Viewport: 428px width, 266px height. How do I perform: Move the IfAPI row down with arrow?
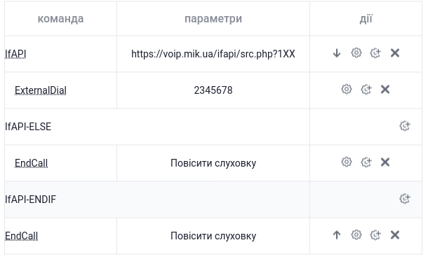337,52
